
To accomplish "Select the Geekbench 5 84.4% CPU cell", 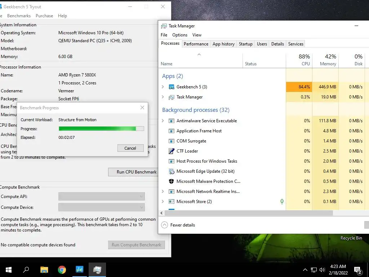I will 299,87.
